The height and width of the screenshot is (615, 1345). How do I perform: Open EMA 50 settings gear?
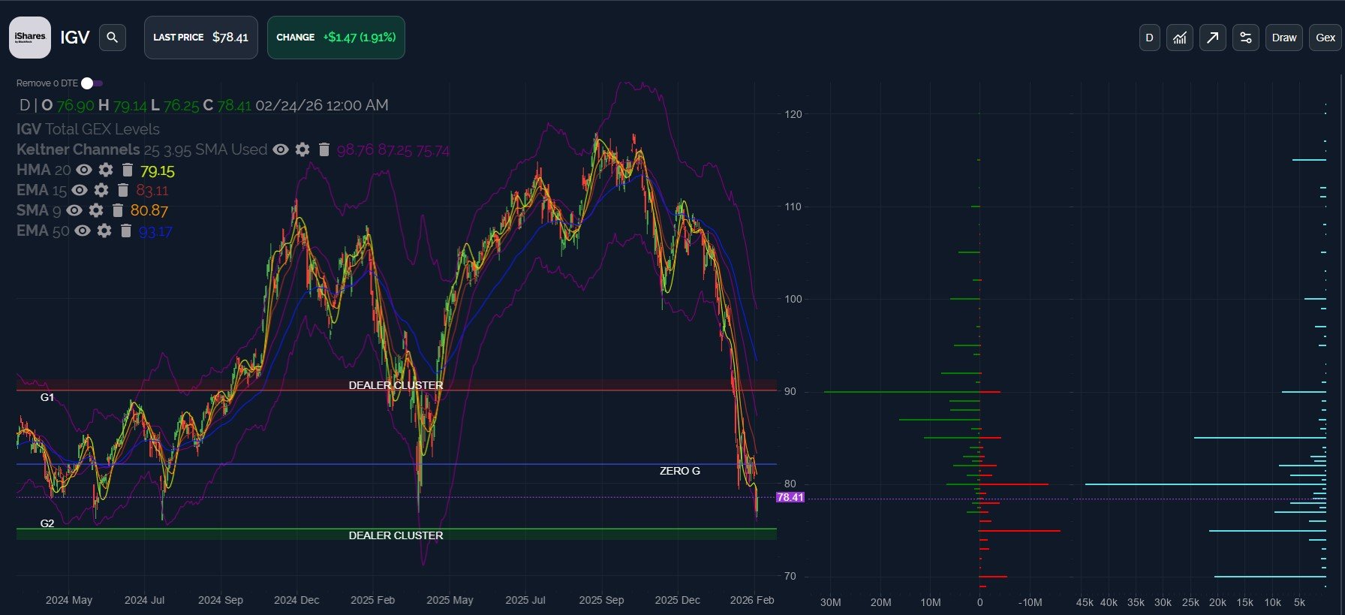tap(104, 231)
